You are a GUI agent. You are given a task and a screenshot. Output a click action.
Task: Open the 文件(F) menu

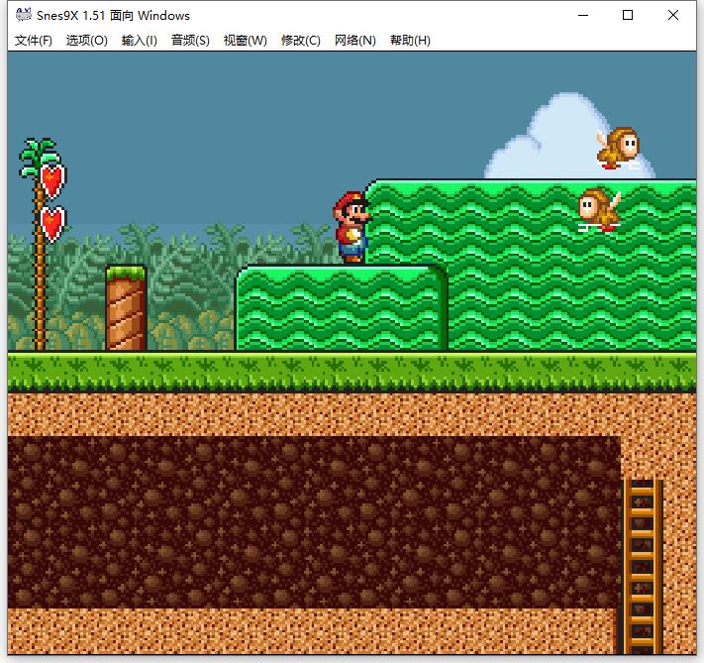point(34,41)
